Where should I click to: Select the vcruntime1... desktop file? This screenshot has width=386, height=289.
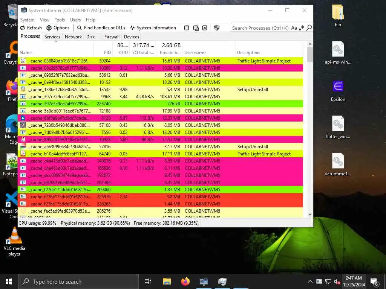pyautogui.click(x=338, y=165)
